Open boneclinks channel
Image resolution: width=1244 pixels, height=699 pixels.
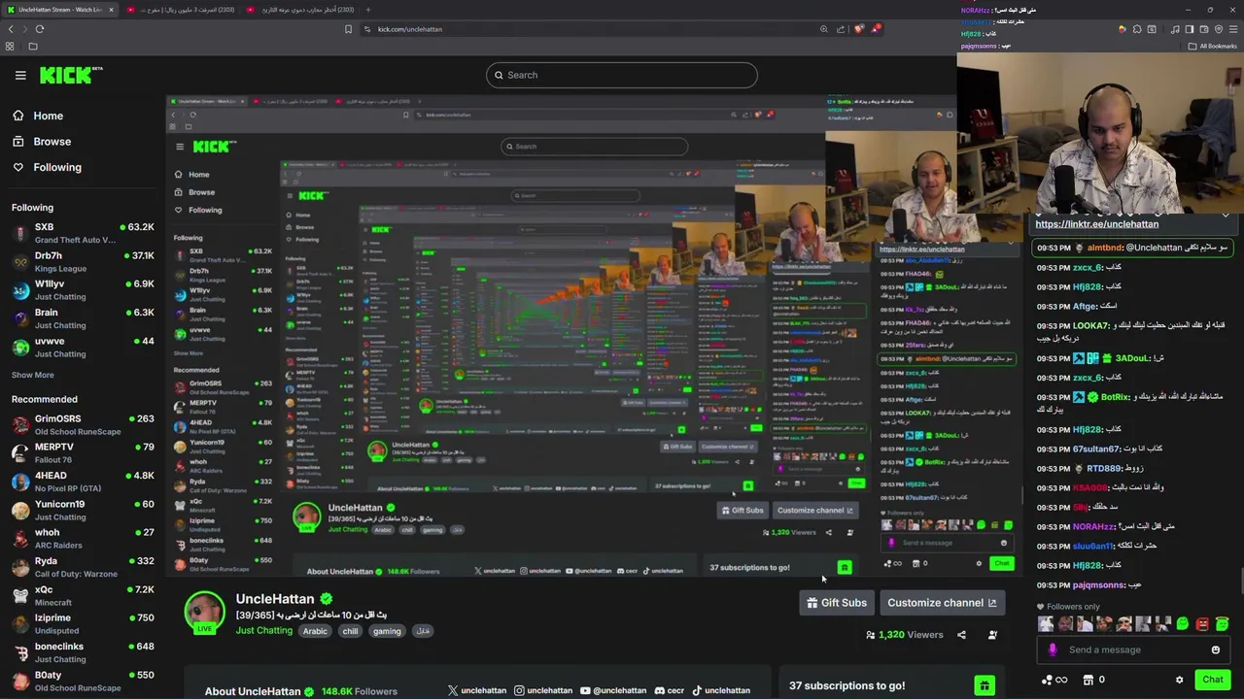[x=83, y=652]
